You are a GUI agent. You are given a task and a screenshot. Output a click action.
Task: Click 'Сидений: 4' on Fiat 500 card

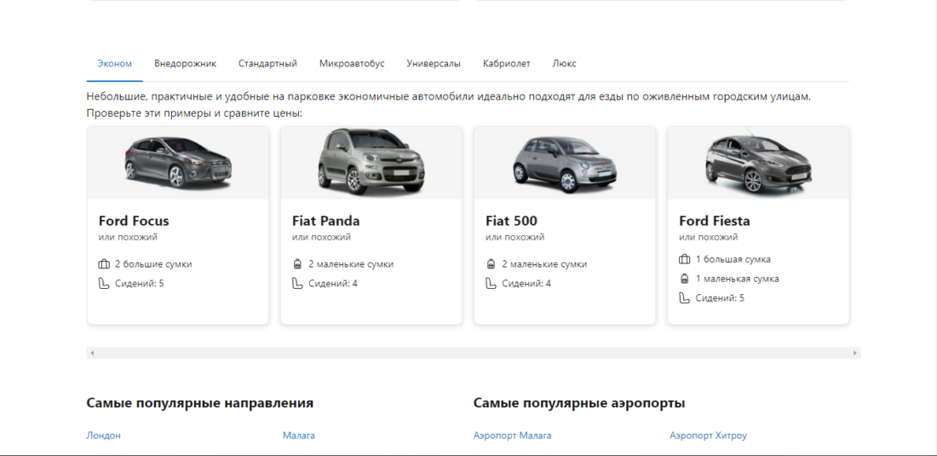click(526, 283)
